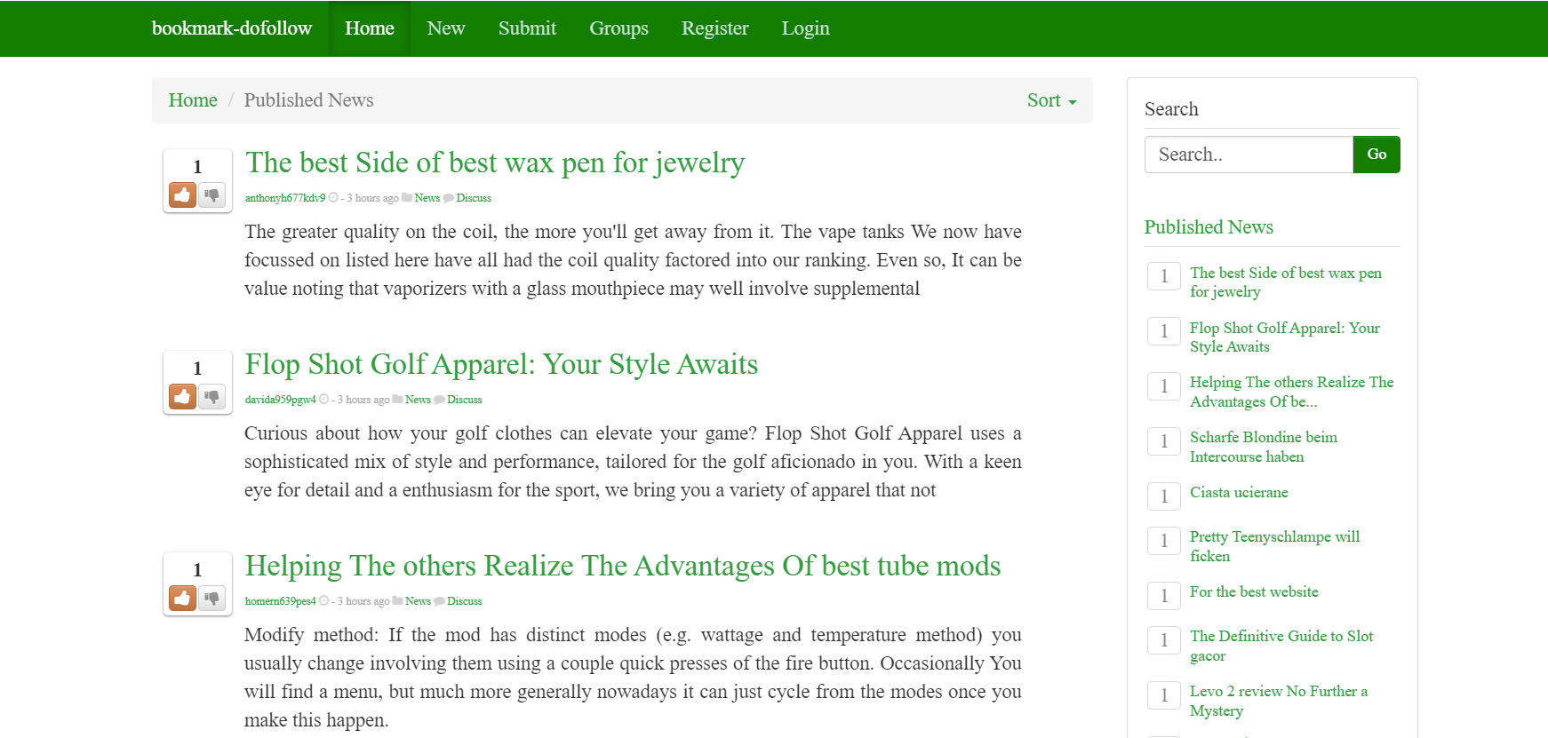The height and width of the screenshot is (738, 1548).
Task: Click the Home breadcrumb link
Action: [193, 100]
